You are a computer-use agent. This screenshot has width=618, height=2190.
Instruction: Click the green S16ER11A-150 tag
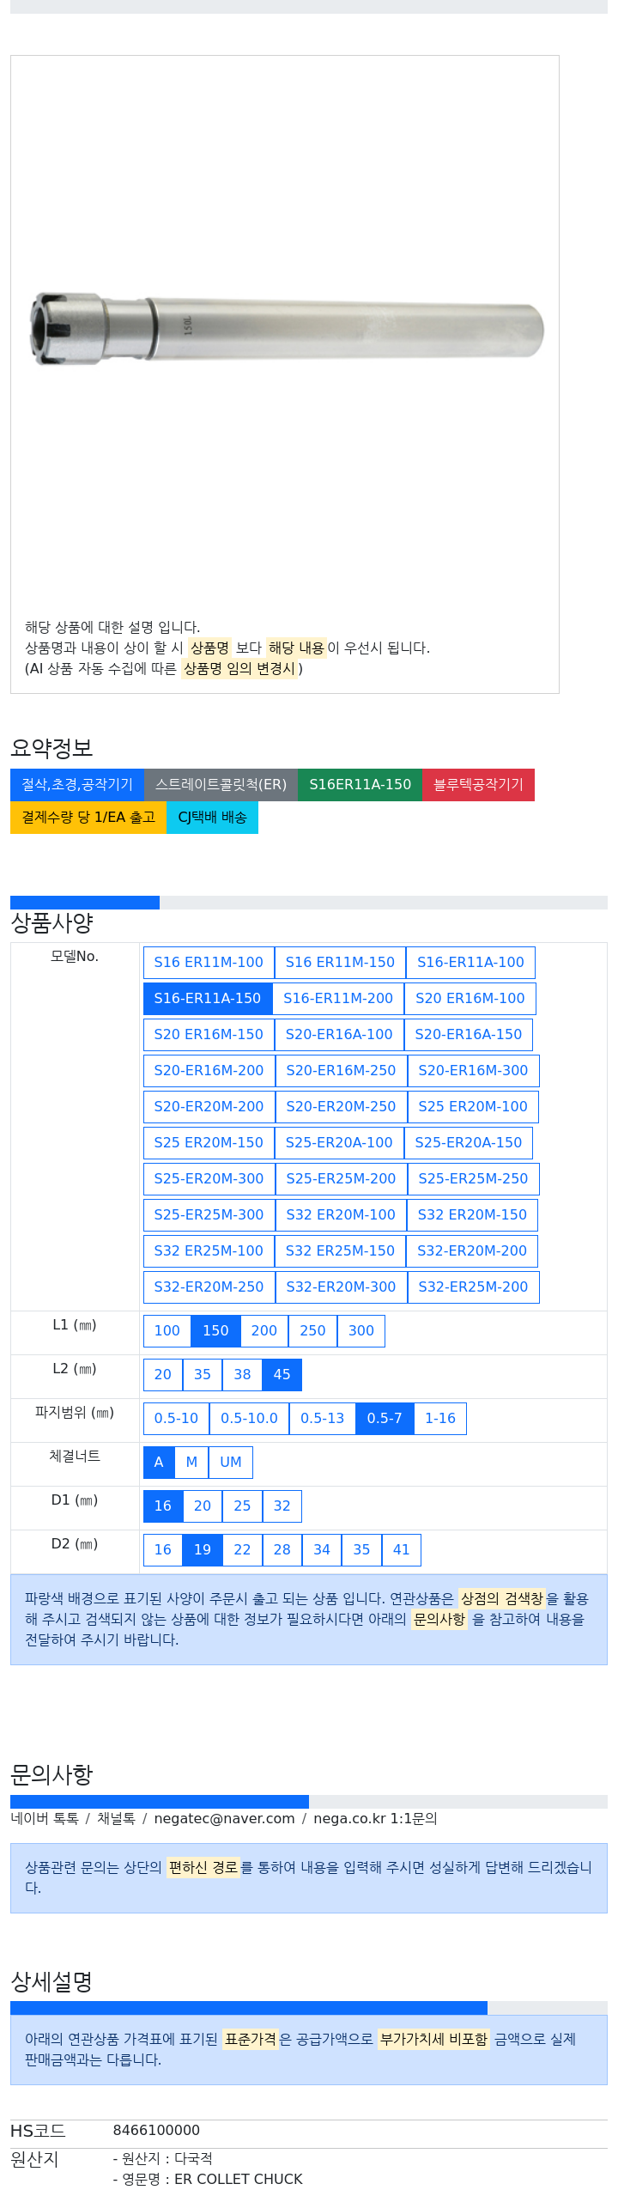pyautogui.click(x=360, y=784)
